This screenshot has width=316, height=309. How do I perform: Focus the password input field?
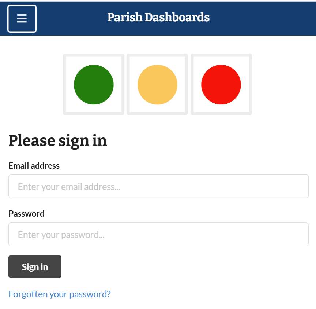point(158,235)
